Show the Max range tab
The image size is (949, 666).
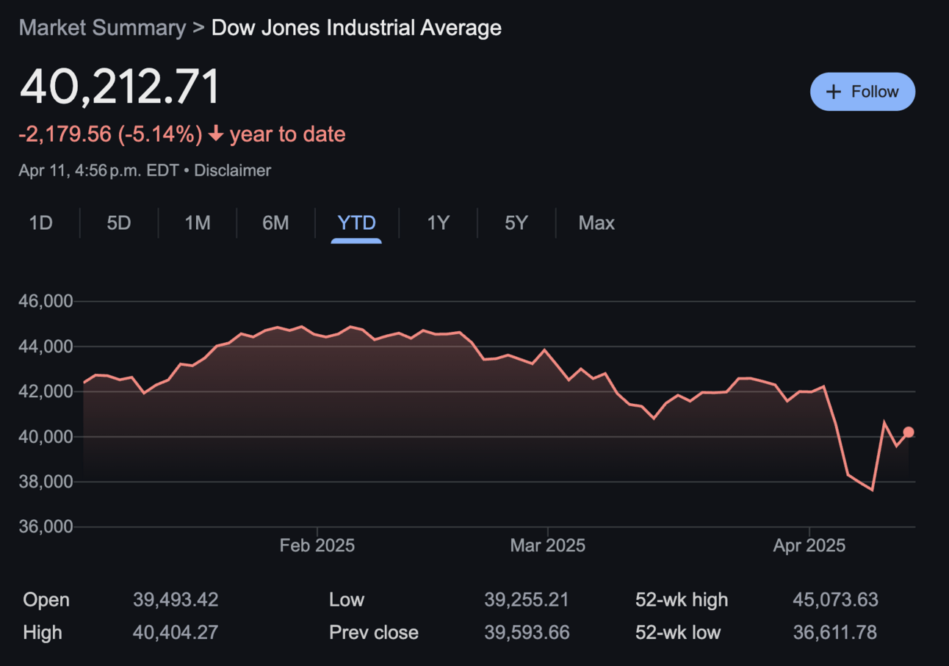coord(596,222)
